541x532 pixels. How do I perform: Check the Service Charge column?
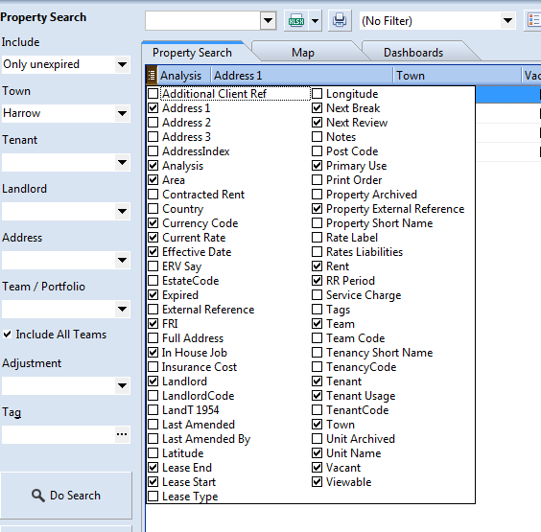[318, 295]
